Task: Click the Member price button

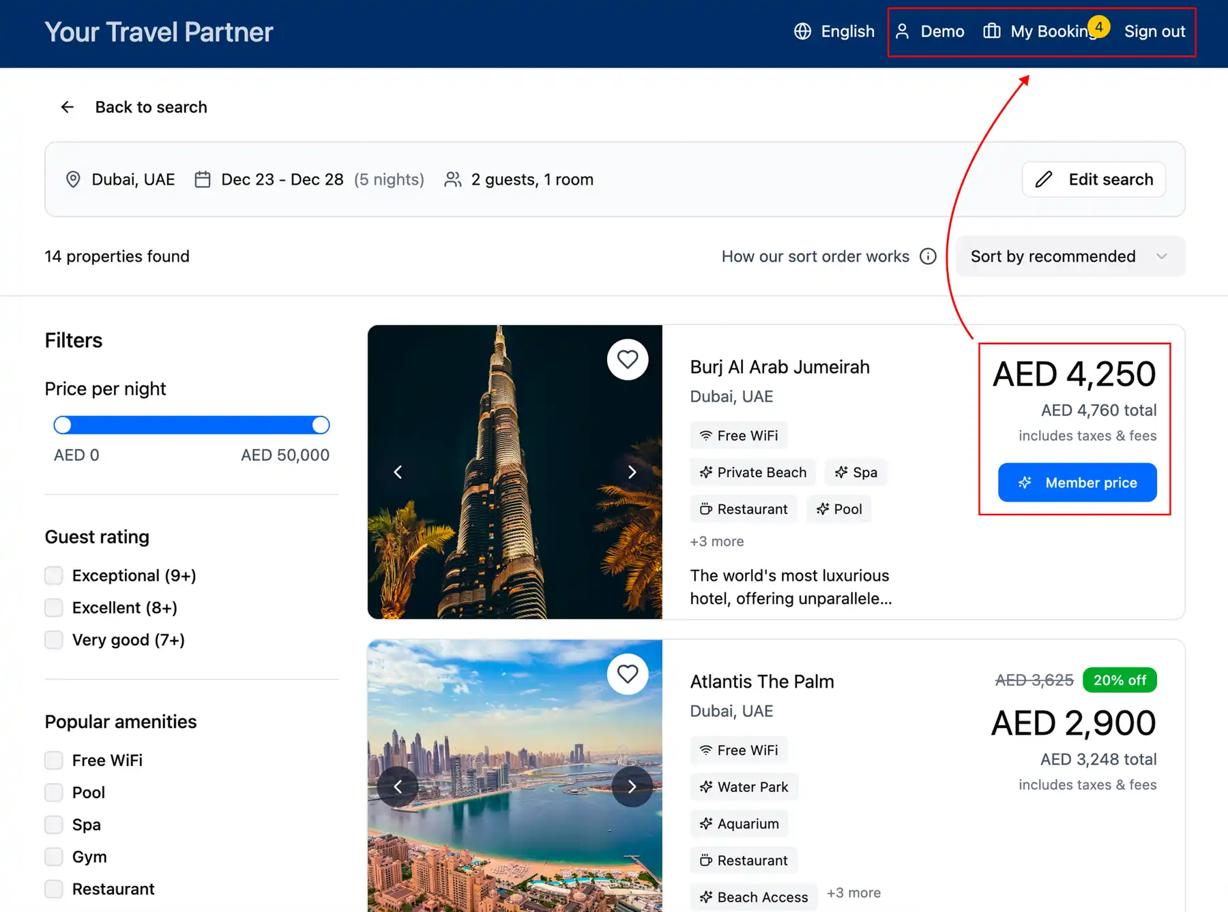Action: (1077, 483)
